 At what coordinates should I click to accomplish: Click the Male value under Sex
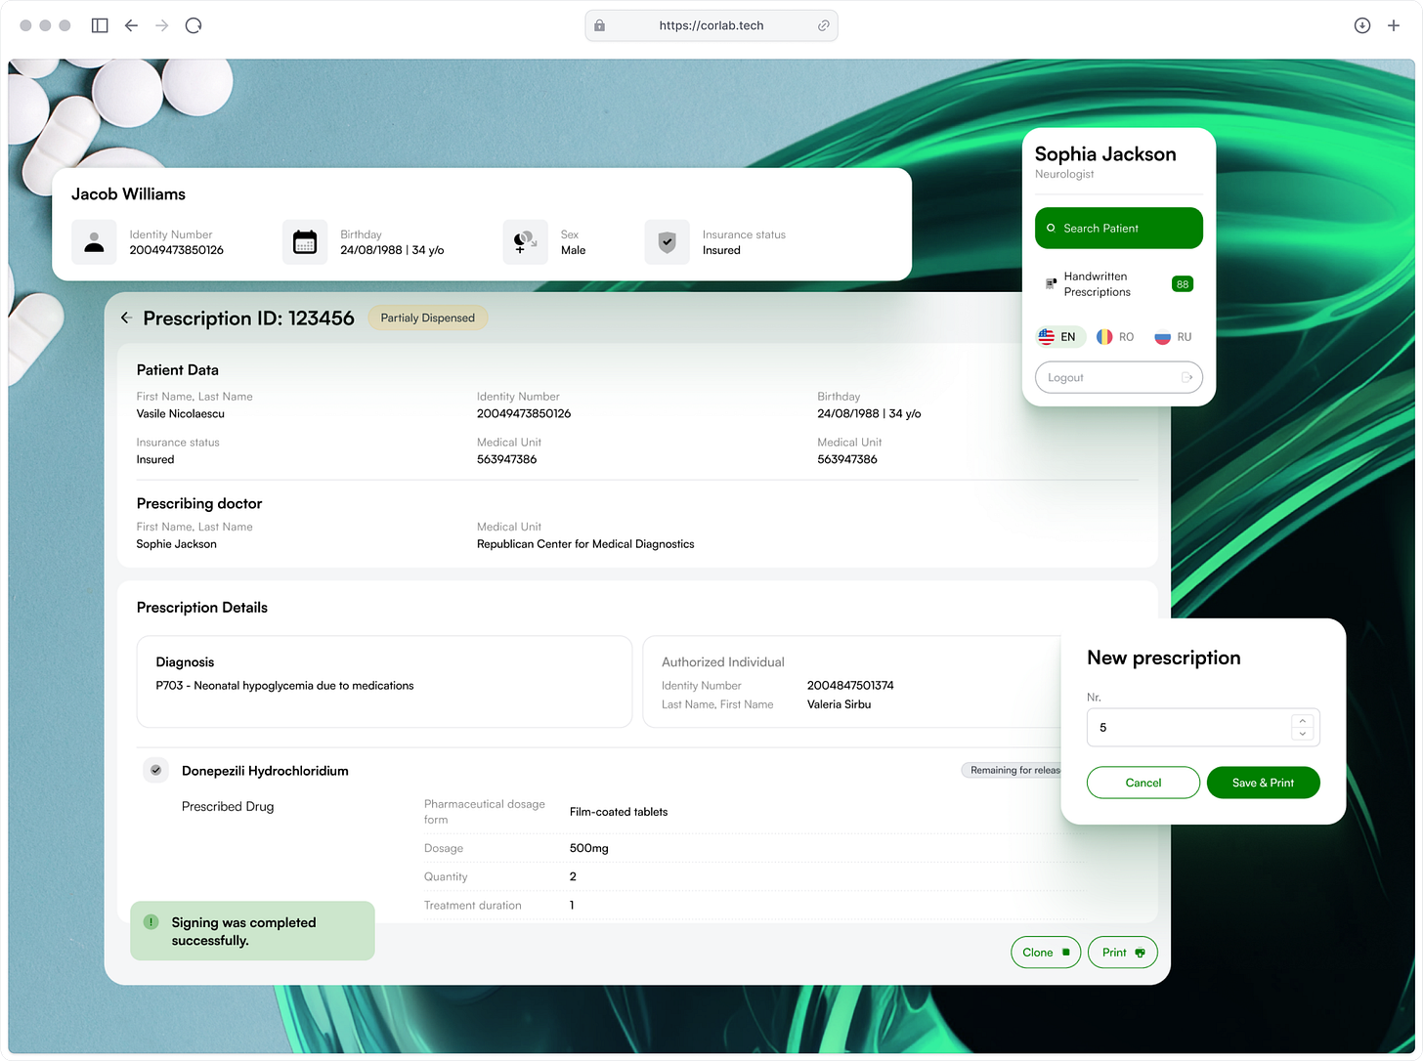[x=573, y=250]
